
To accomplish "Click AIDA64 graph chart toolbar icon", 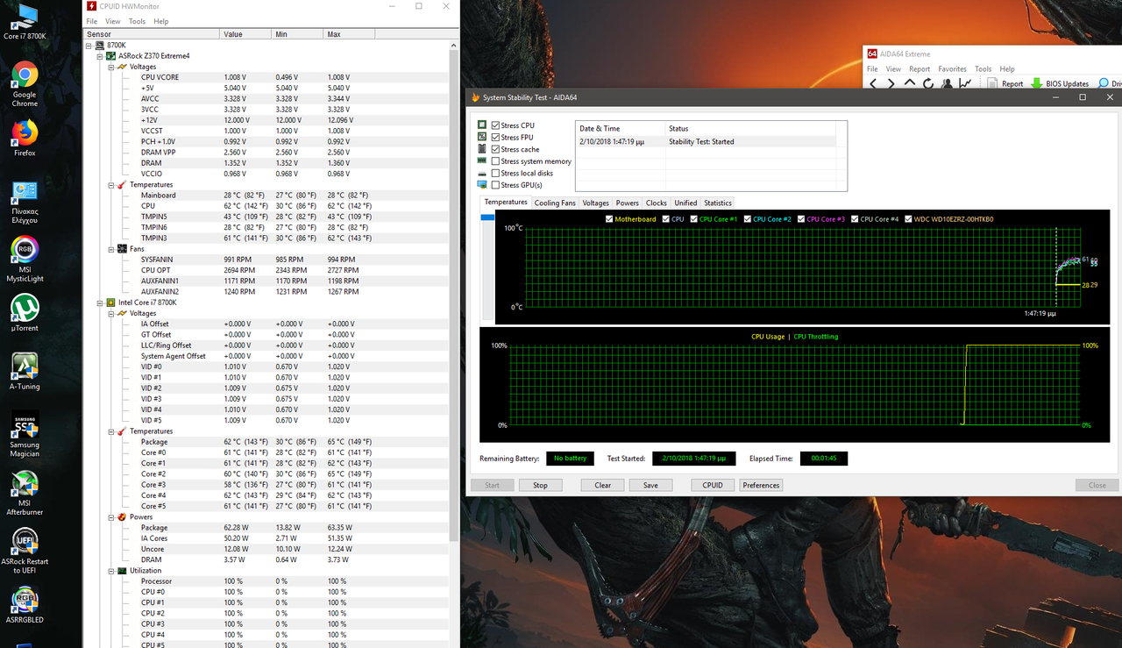I will (x=965, y=84).
